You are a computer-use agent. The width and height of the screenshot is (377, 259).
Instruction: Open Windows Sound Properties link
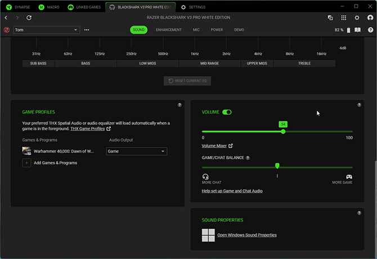(247, 235)
